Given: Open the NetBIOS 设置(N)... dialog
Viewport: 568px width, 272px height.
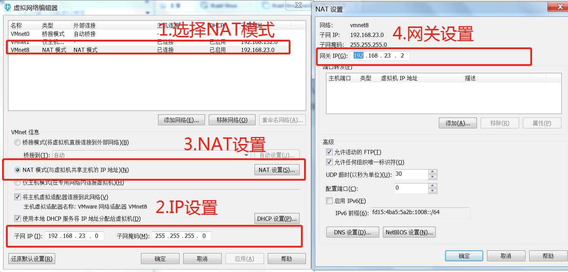Looking at the screenshot, I should [x=409, y=232].
